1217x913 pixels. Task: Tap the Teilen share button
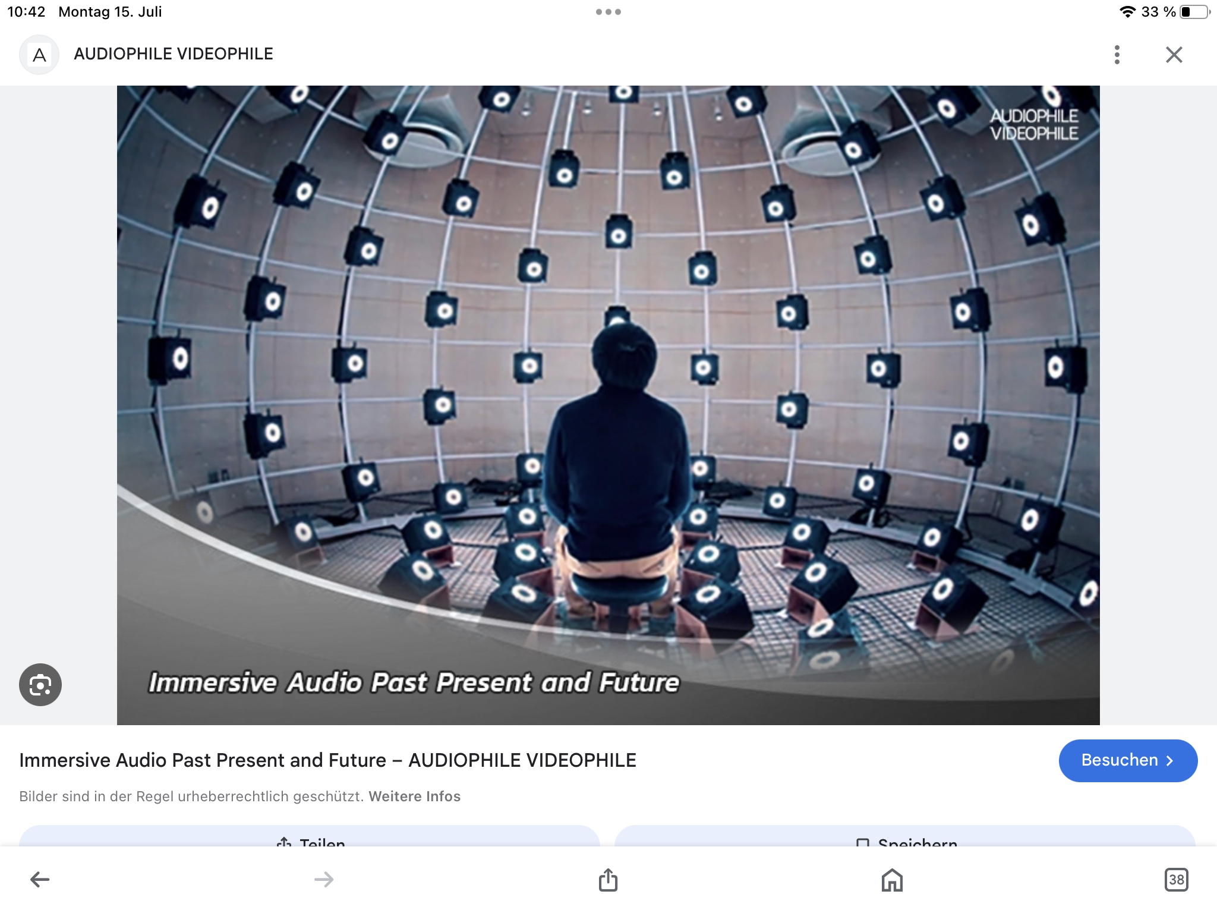[x=310, y=837]
